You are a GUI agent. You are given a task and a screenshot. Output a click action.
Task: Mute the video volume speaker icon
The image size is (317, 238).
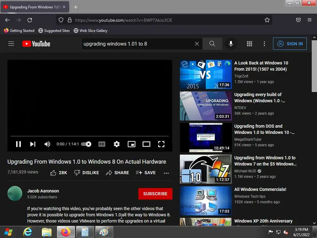(47, 144)
